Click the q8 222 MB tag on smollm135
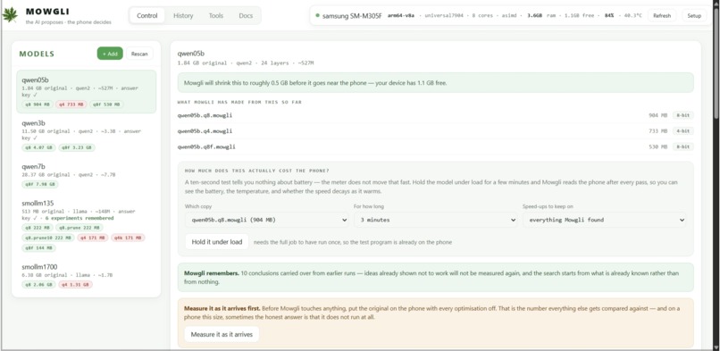Image resolution: width=720 pixels, height=351 pixels. coord(38,228)
